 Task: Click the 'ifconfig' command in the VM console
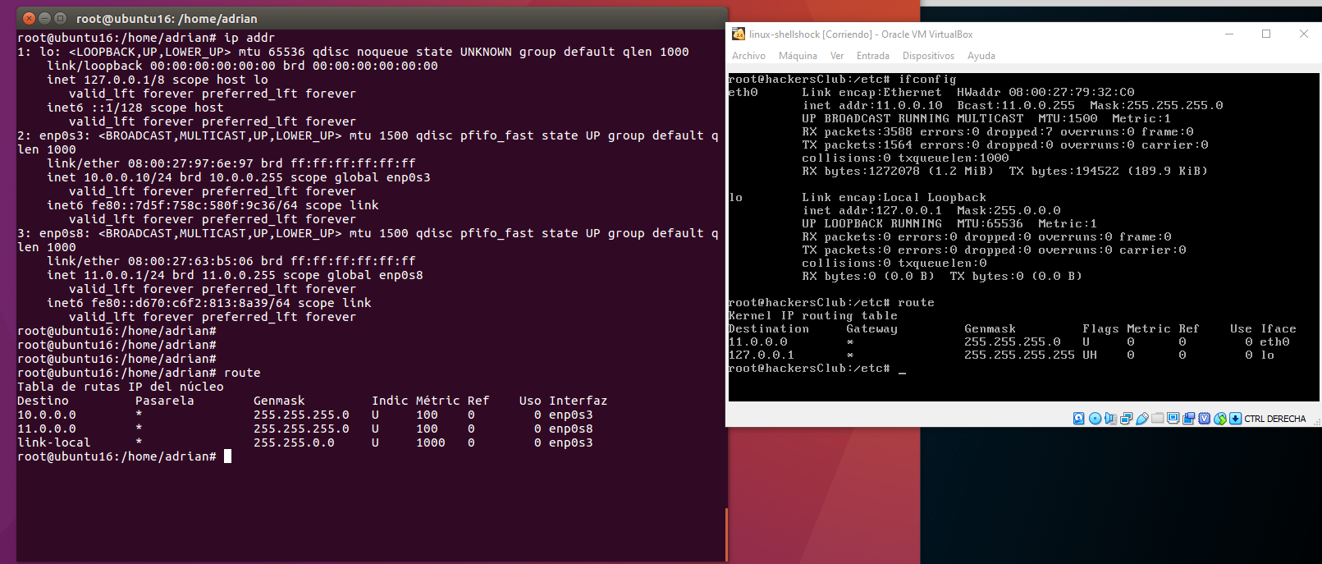[927, 80]
